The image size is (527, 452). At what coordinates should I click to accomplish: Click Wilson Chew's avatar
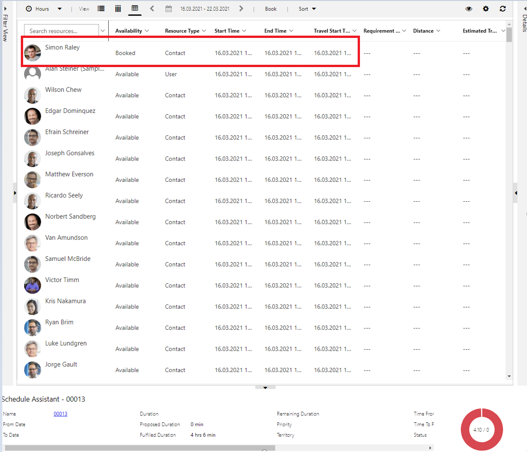[32, 95]
